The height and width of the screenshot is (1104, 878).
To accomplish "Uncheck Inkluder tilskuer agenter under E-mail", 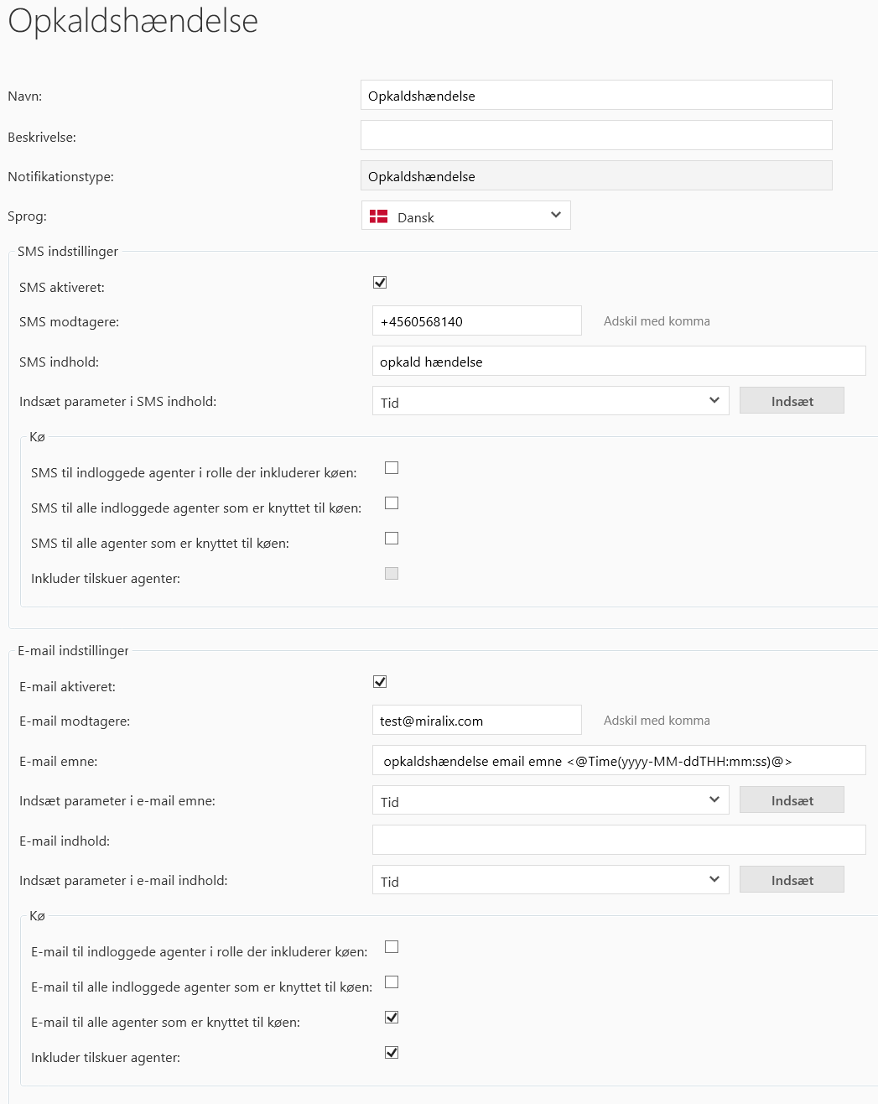I will 392,1053.
